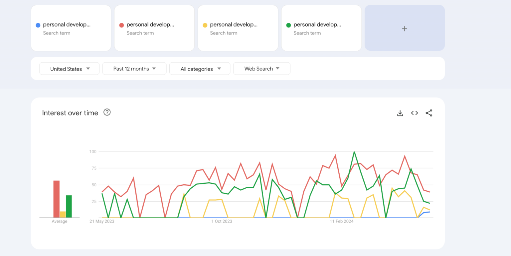
Task: Click the blue dot search term indicator
Action: [38, 25]
